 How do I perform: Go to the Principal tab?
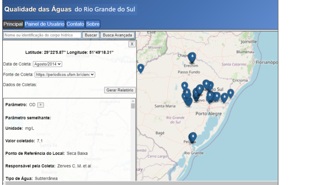(13, 24)
